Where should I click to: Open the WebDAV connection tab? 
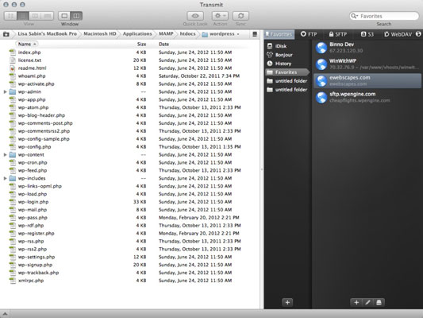pos(398,34)
